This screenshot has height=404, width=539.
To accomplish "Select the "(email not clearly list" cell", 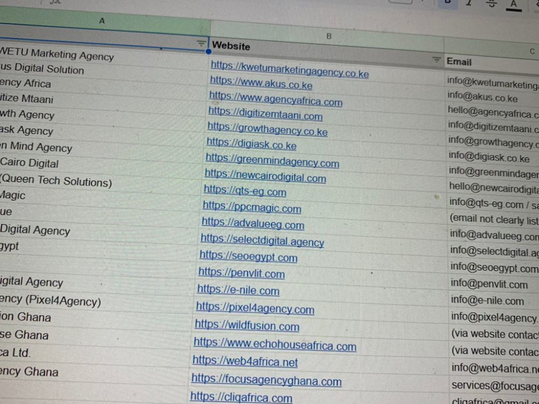I will pyautogui.click(x=494, y=219).
